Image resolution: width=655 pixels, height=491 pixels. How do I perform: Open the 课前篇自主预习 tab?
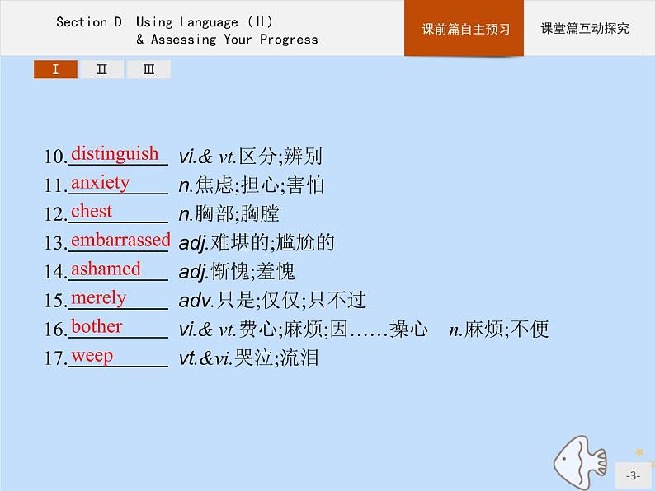(x=464, y=28)
